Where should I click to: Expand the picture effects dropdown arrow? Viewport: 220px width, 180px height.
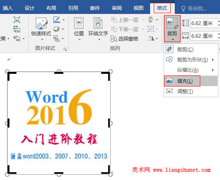pos(63,29)
